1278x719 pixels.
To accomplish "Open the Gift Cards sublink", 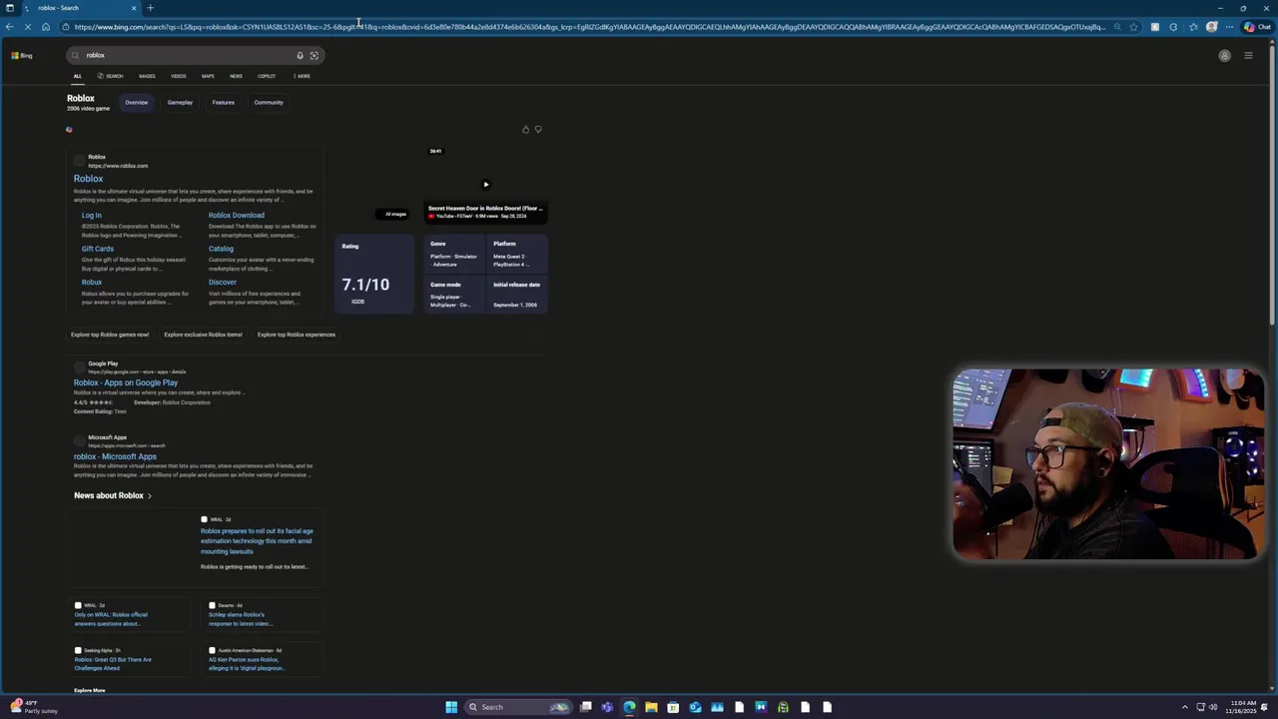I will point(98,249).
